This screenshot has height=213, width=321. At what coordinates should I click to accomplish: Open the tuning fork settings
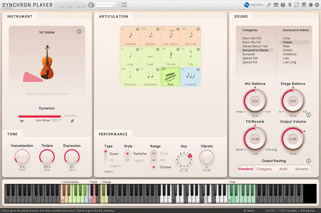click(269, 5)
